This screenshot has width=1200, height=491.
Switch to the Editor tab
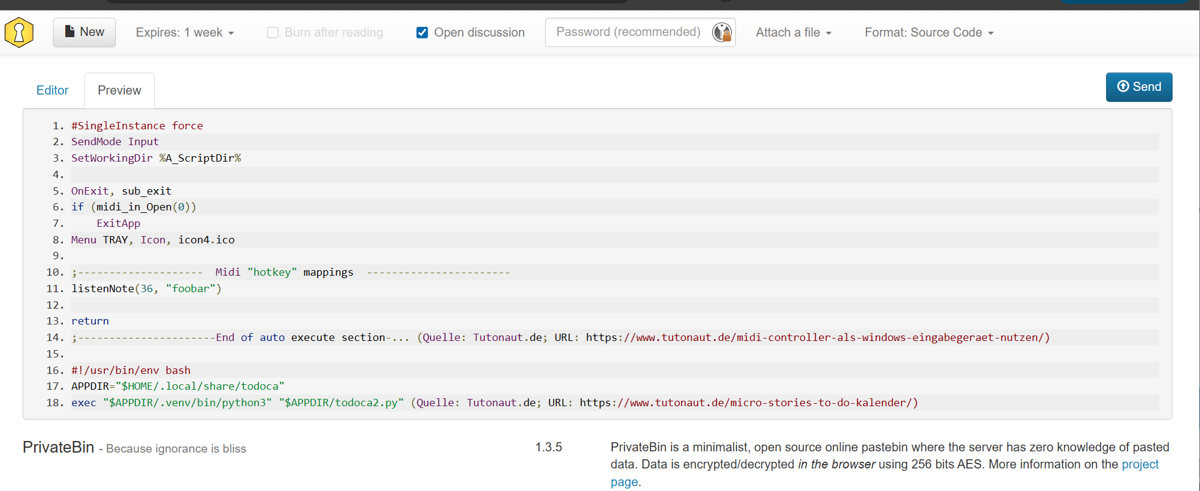pyautogui.click(x=52, y=90)
